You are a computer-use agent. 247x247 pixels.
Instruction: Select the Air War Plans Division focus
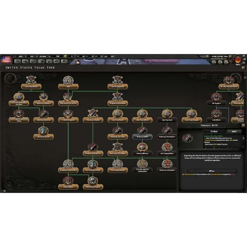pyautogui.click(x=229, y=83)
